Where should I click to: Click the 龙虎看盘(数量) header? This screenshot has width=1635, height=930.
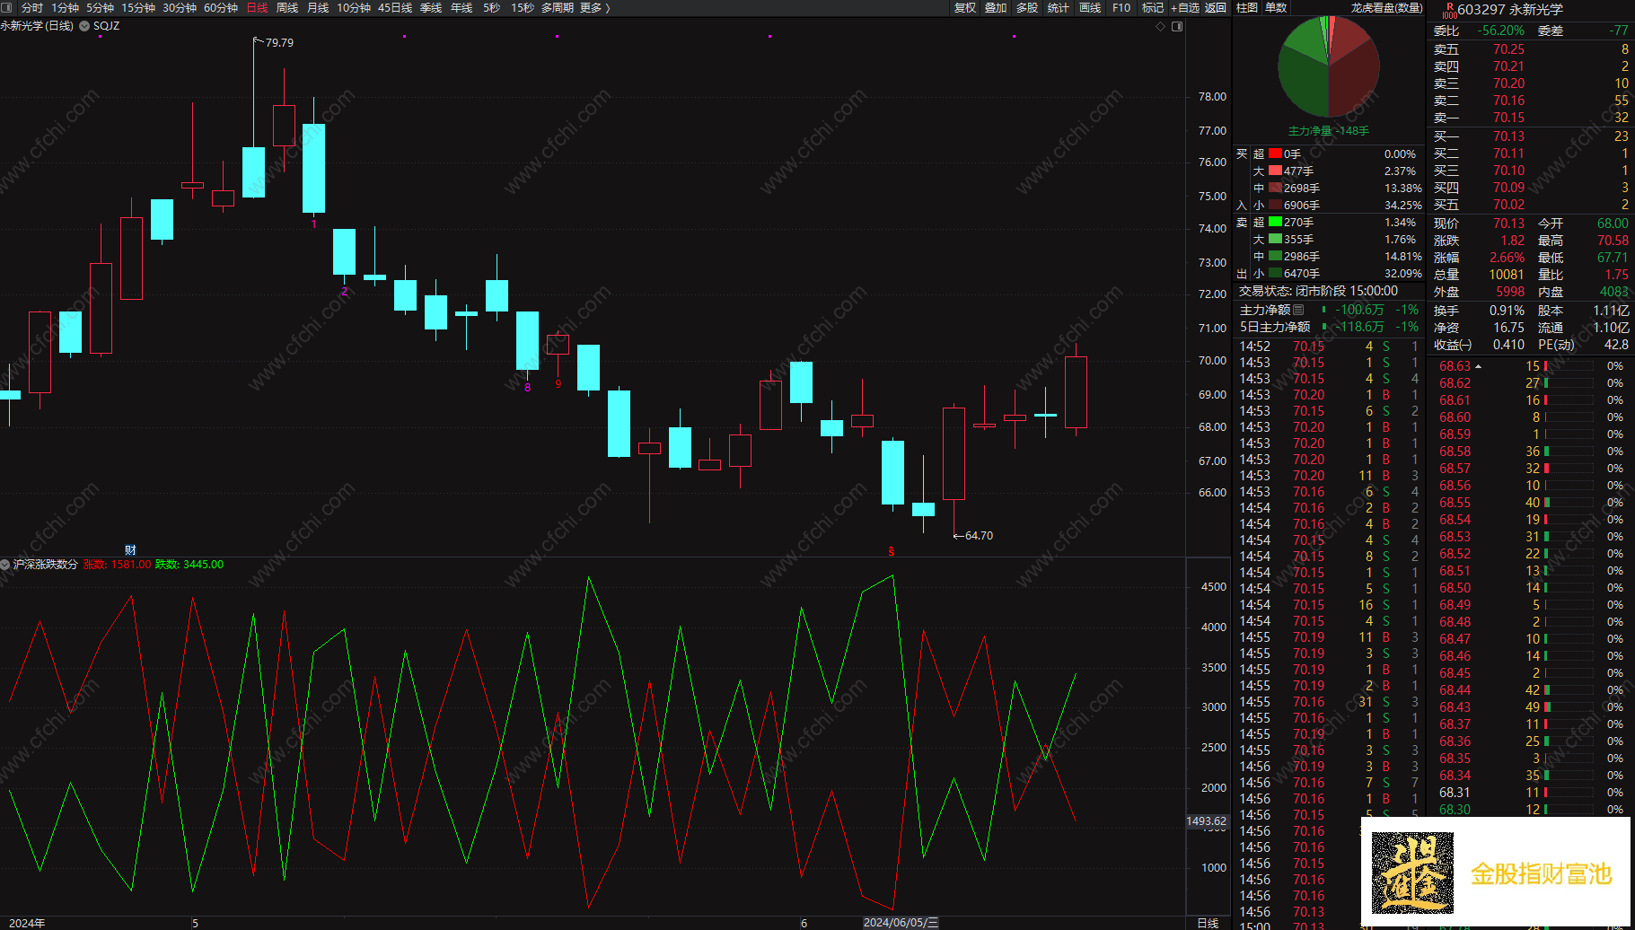[x=1387, y=7]
